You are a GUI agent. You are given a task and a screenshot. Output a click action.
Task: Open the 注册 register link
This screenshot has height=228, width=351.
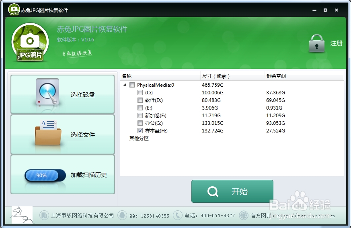pos(336,43)
